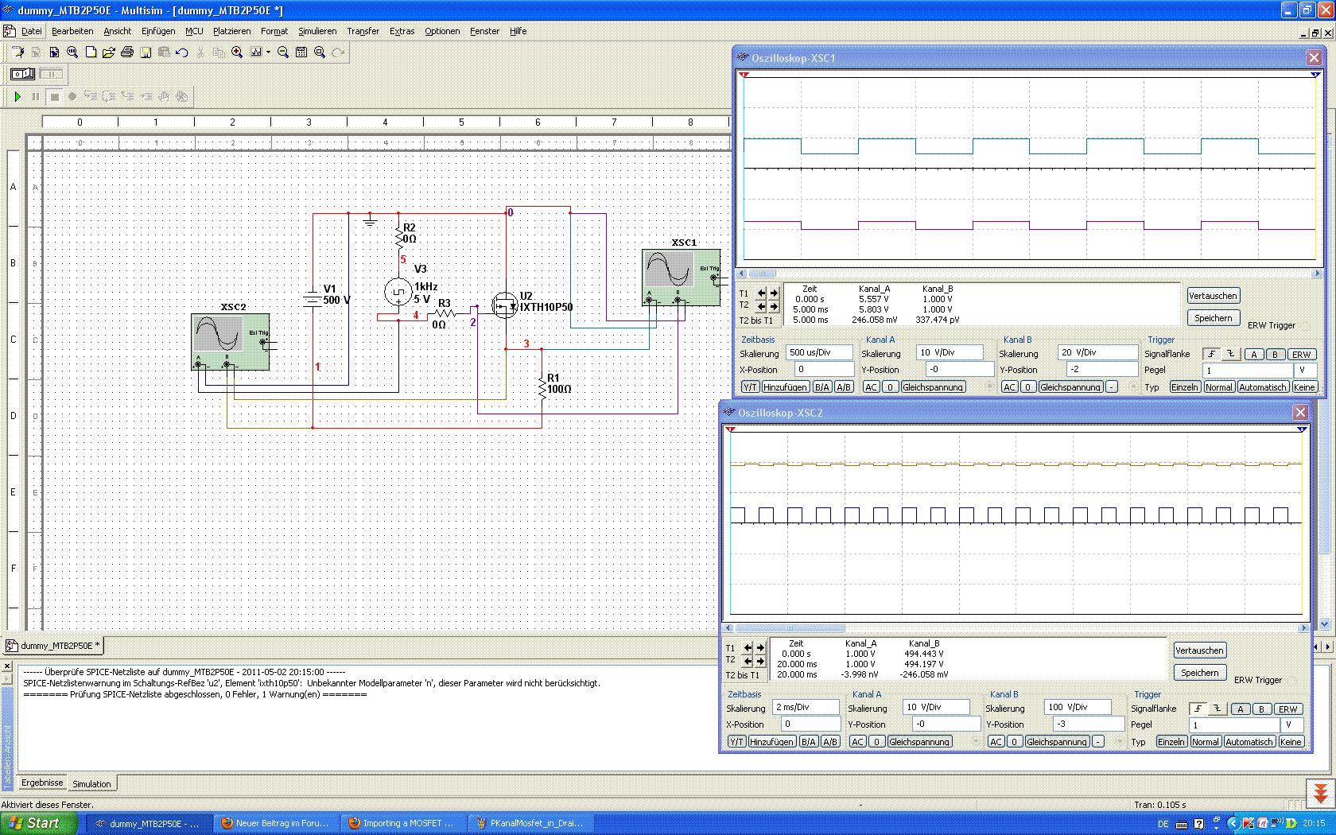Click the open file folder icon

click(108, 52)
